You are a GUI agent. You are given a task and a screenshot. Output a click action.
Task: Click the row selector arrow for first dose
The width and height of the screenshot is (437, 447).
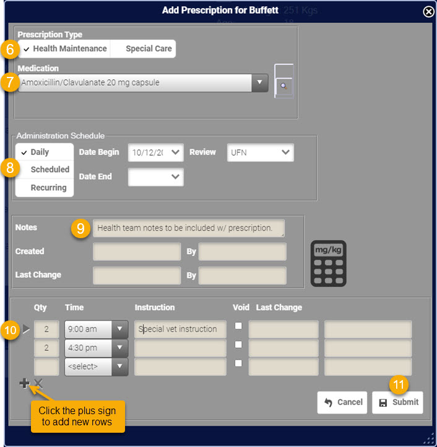pyautogui.click(x=26, y=329)
